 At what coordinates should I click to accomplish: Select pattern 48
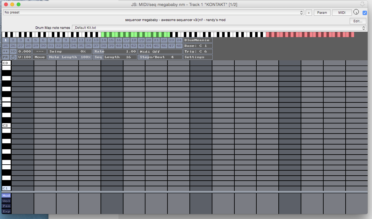pos(179,46)
